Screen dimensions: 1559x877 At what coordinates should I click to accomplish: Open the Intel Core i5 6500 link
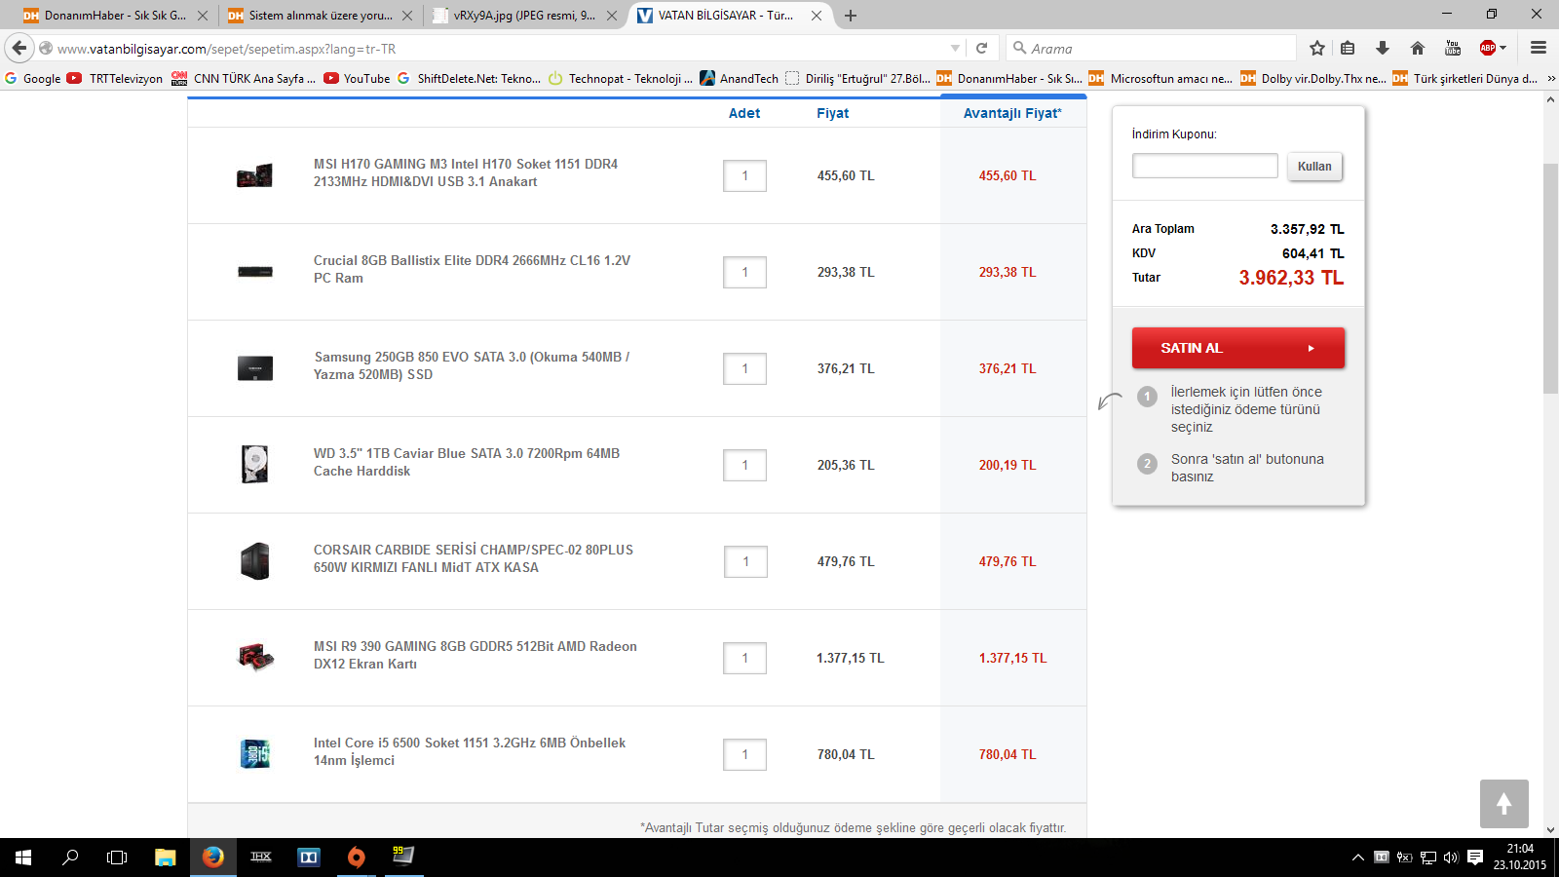(x=470, y=751)
